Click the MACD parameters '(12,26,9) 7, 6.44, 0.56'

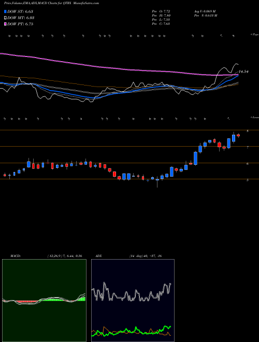[65, 256]
